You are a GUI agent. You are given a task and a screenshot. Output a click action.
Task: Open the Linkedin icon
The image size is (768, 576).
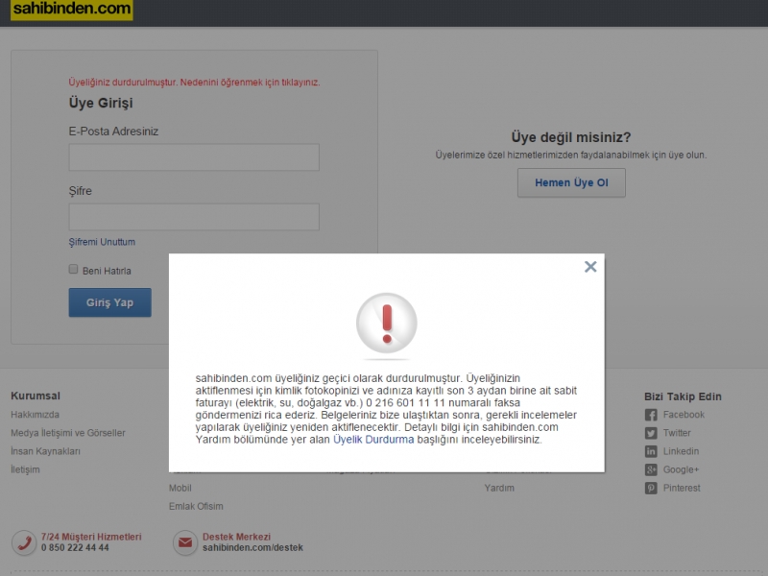coord(651,451)
